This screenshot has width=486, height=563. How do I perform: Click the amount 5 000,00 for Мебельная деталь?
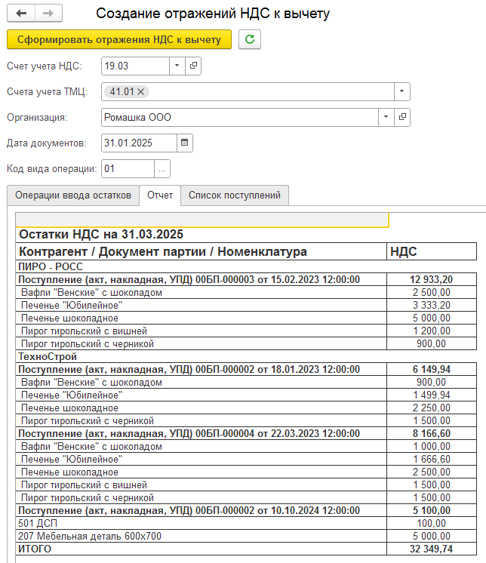click(x=432, y=536)
